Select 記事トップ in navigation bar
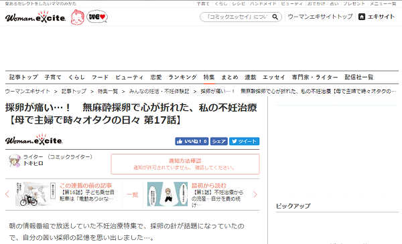This screenshot has width=402, height=244. 23,77
